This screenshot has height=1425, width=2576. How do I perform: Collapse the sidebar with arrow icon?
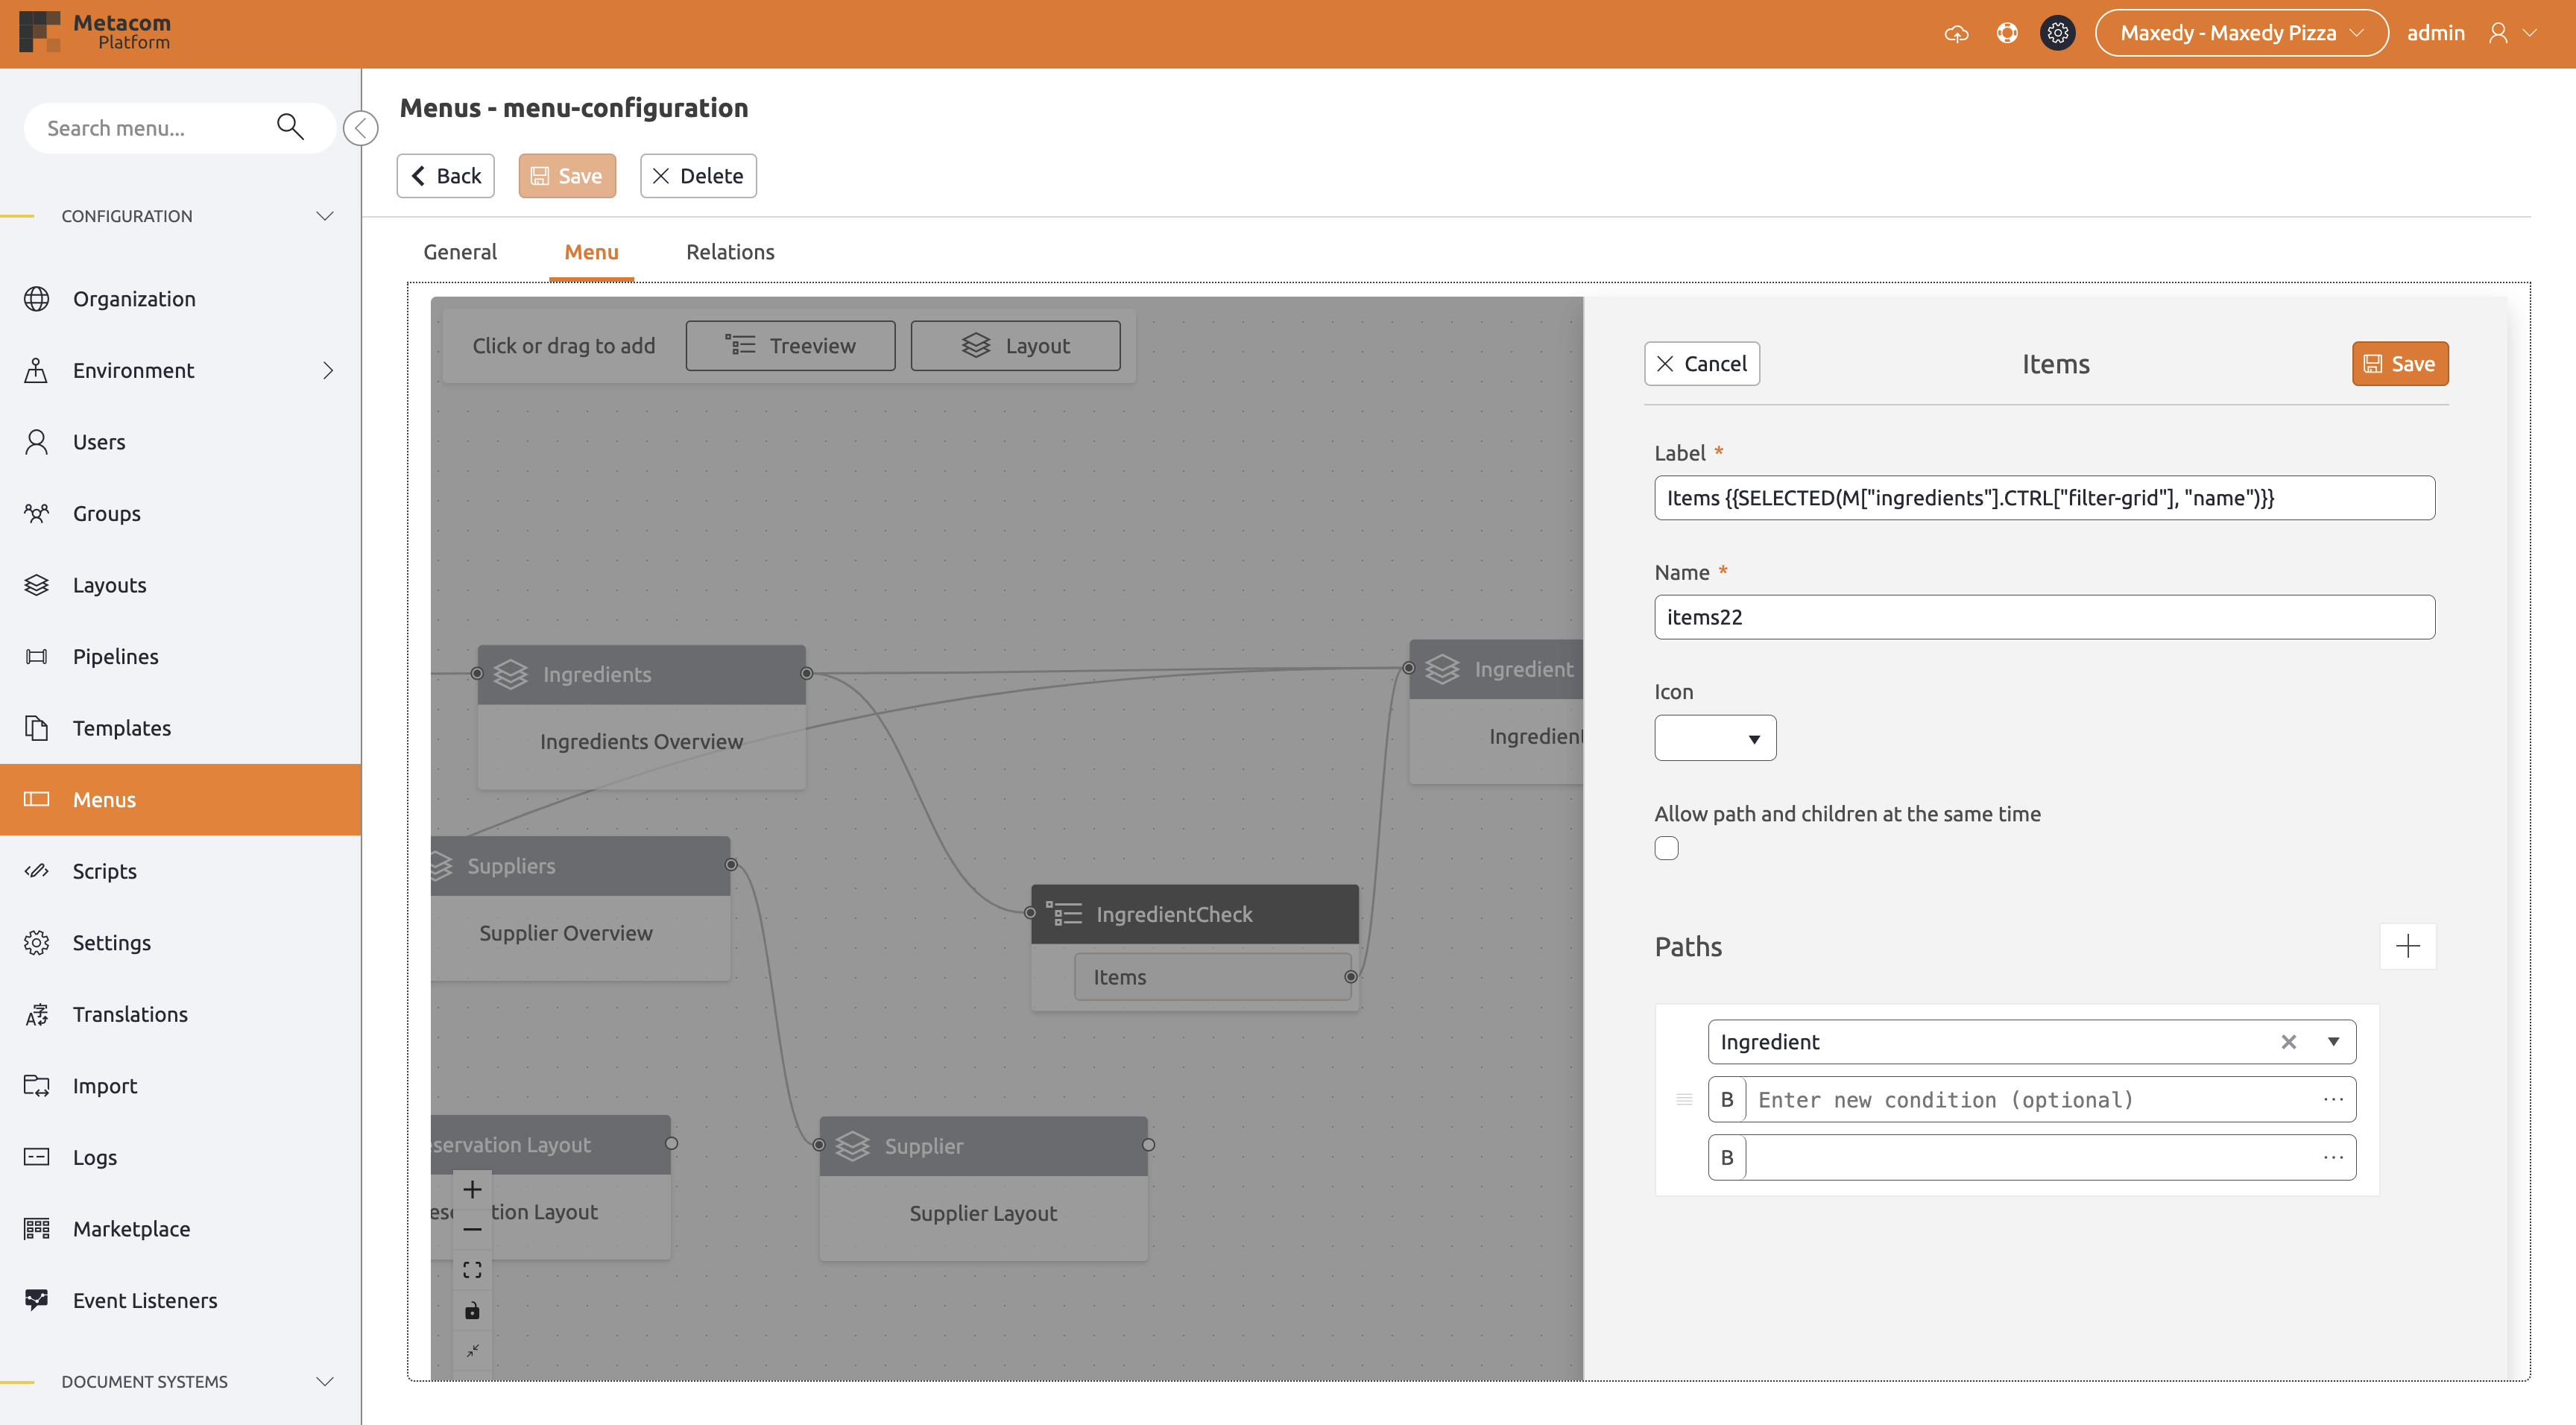360,128
